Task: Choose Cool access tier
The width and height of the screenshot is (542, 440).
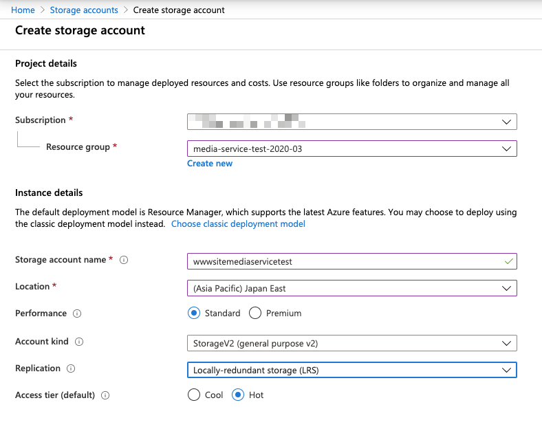Action: click(194, 395)
